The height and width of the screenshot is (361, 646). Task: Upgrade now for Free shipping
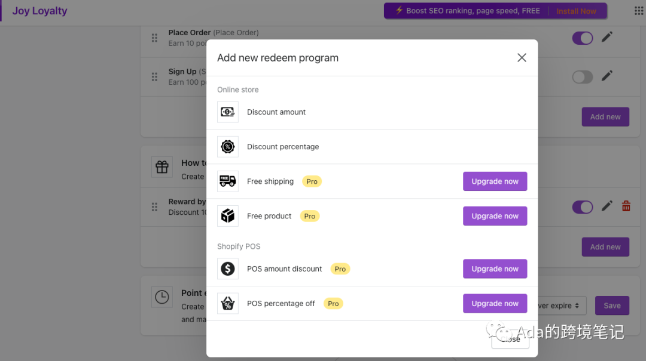(x=495, y=181)
